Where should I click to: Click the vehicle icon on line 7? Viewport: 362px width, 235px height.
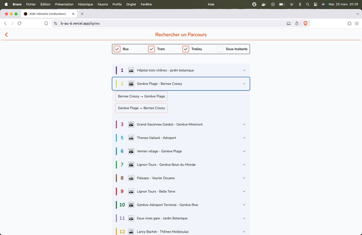click(x=131, y=165)
